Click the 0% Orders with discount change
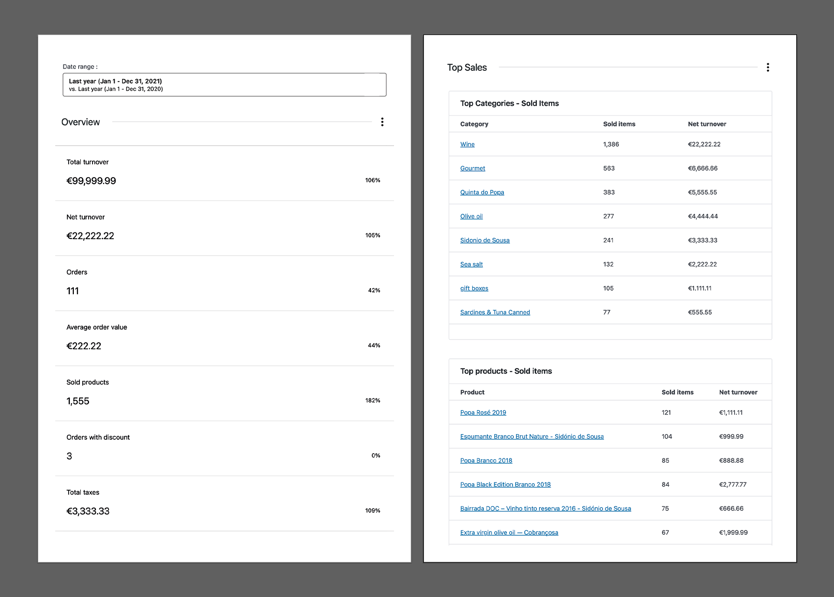834x597 pixels. coord(376,455)
